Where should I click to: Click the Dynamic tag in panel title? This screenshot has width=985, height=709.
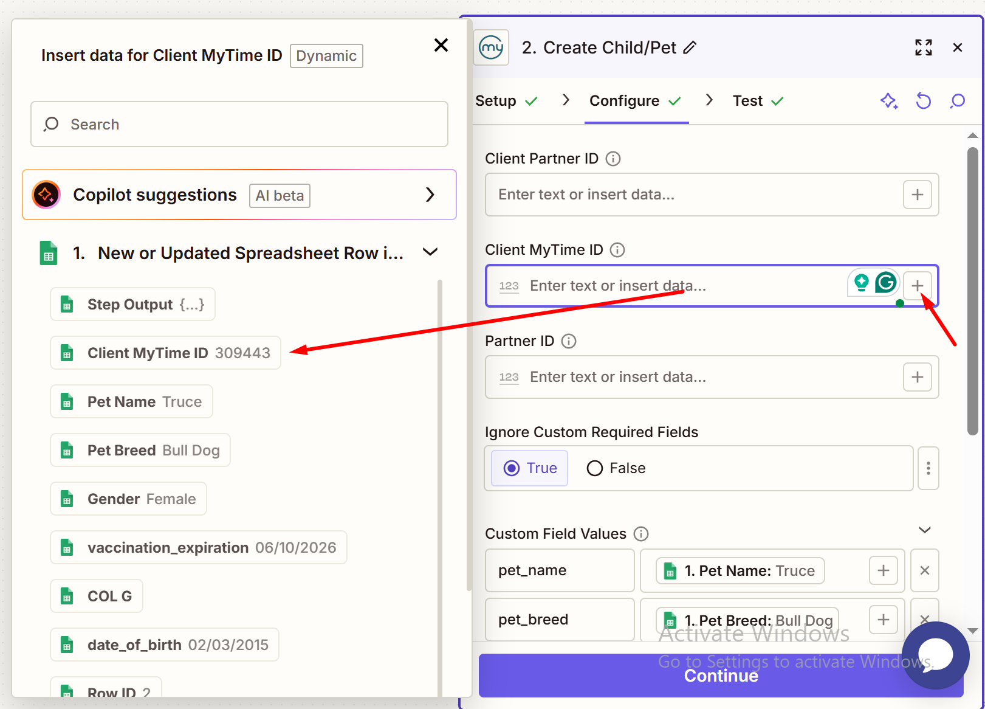326,56
